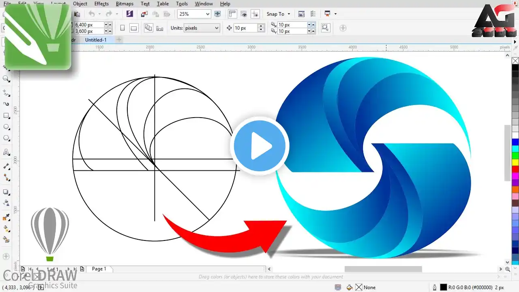Viewport: 519px width, 292px height.
Task: Click the Paste icon in toolbar
Action: point(77,14)
